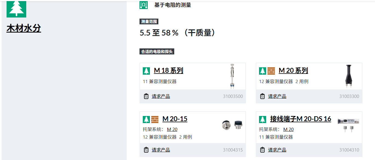
Task: Click the clipboard icon in M 20-15 card
Action: click(146, 150)
